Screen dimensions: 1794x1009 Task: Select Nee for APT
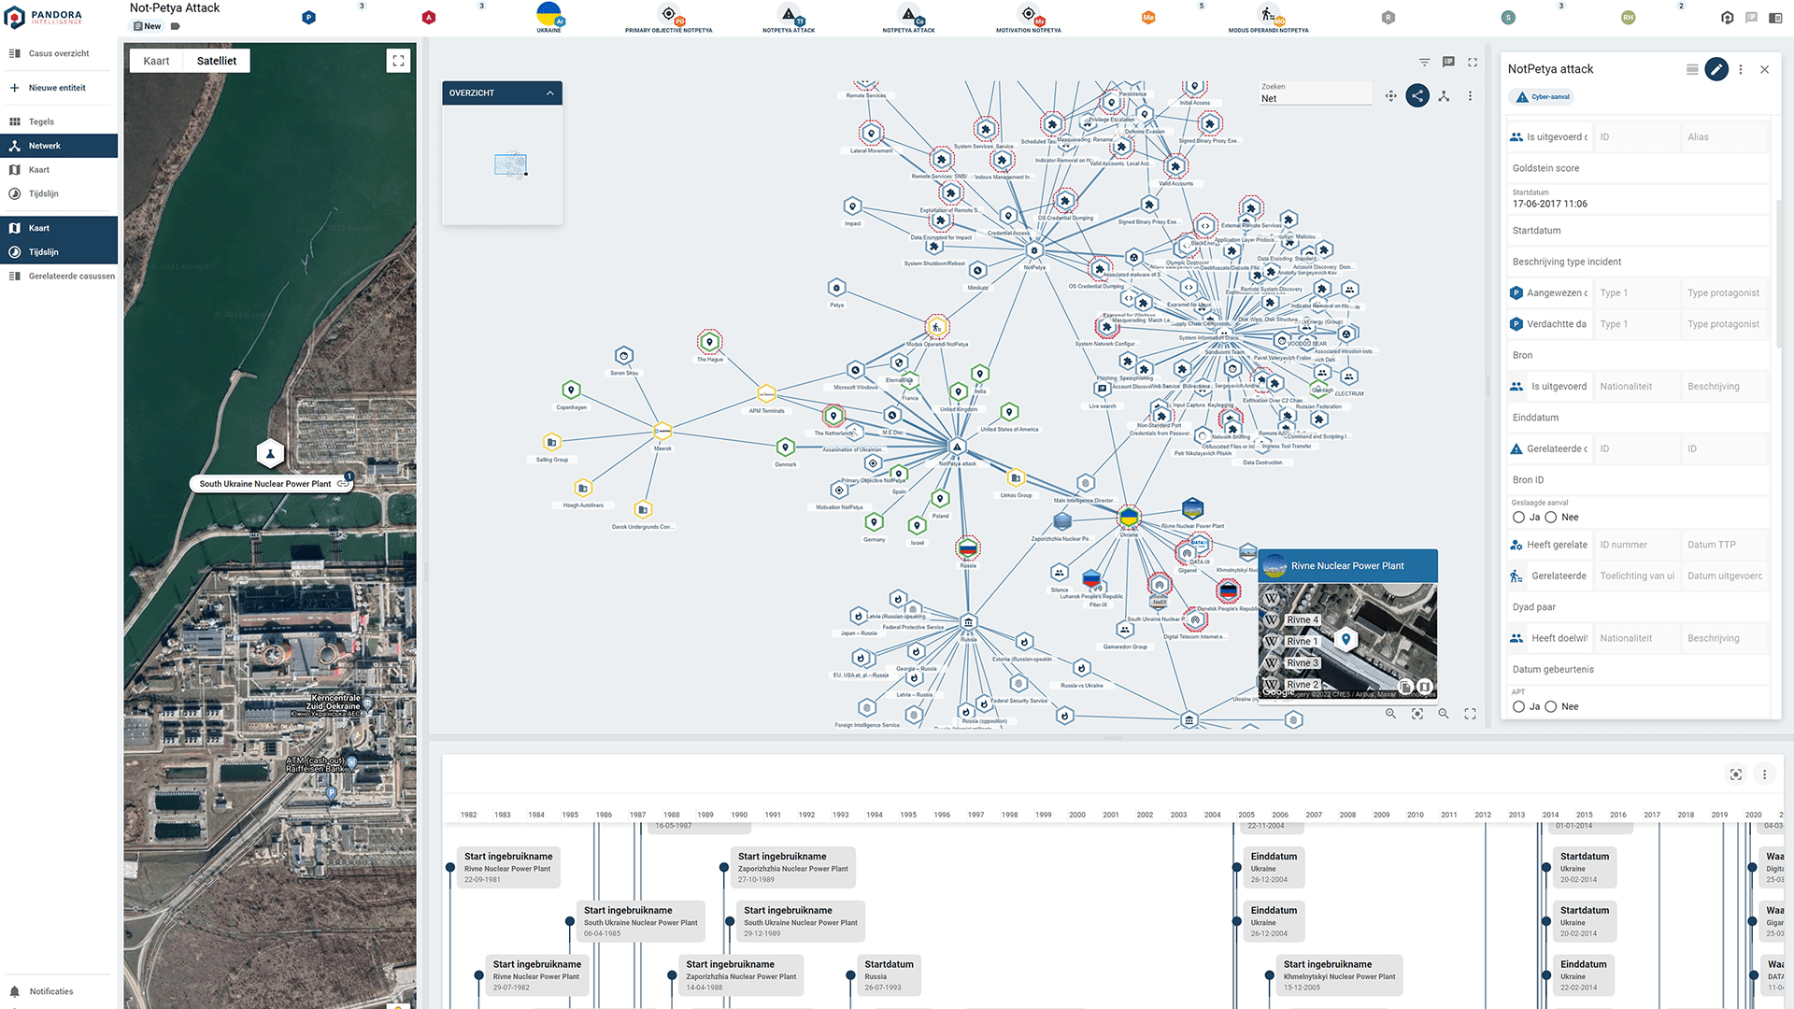1551,706
